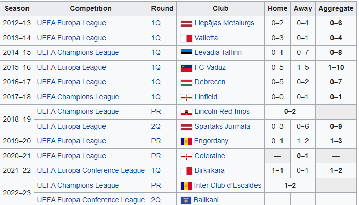Viewport: 359px width, 205px height.
Task: Open the Linfield club page link
Action: [x=206, y=97]
